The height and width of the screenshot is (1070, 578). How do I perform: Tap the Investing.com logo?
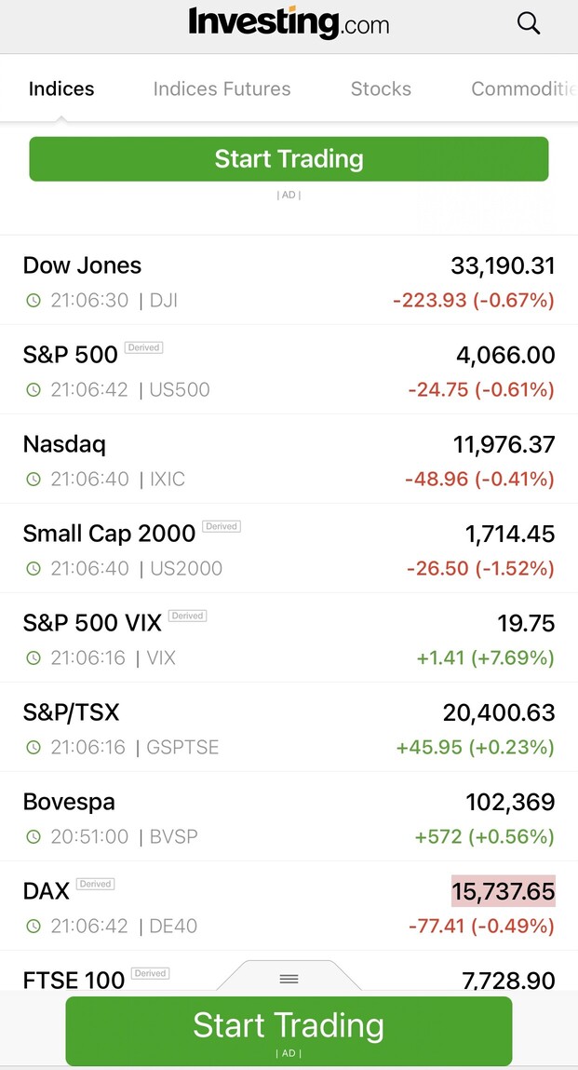pyautogui.click(x=289, y=22)
